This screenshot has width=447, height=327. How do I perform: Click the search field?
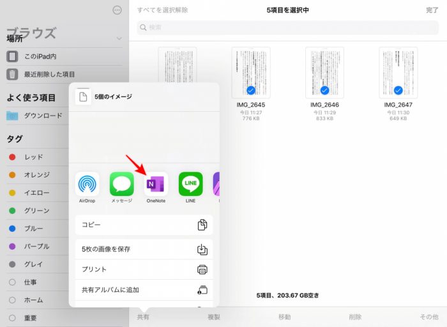tap(288, 27)
